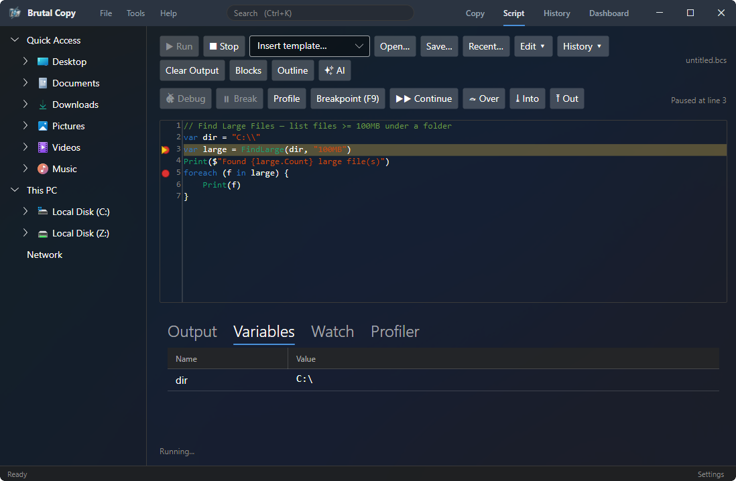Expand the Downloads tree node
This screenshot has height=481, width=736.
(25, 105)
